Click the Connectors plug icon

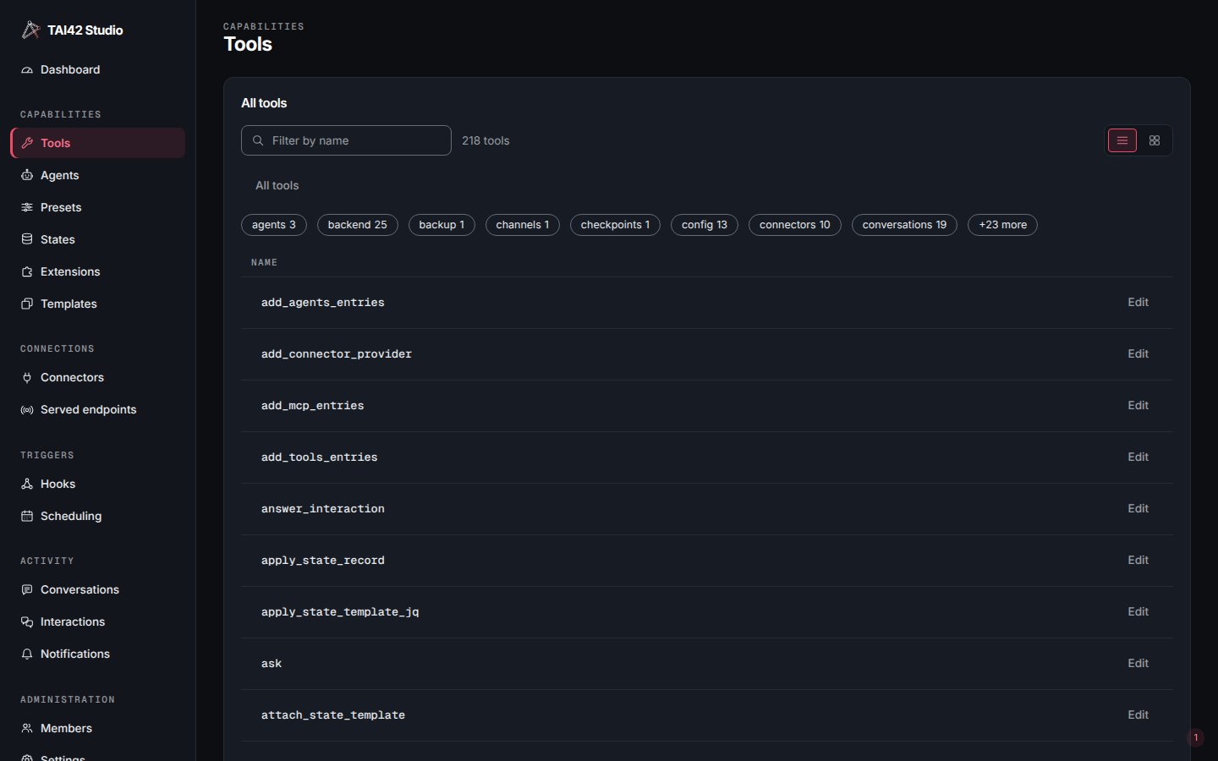27,377
